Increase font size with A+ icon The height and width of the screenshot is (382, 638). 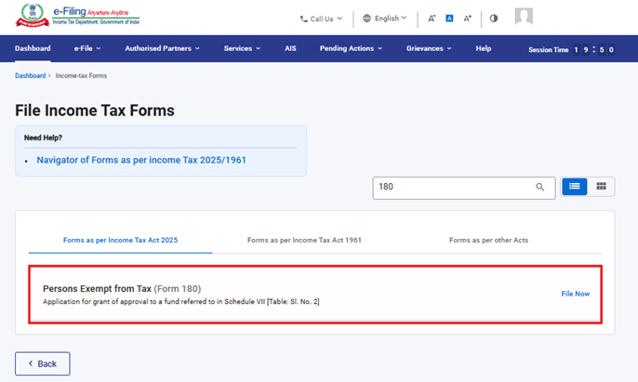[x=467, y=18]
